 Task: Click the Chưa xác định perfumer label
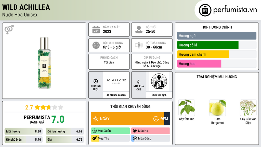[x=159, y=95]
